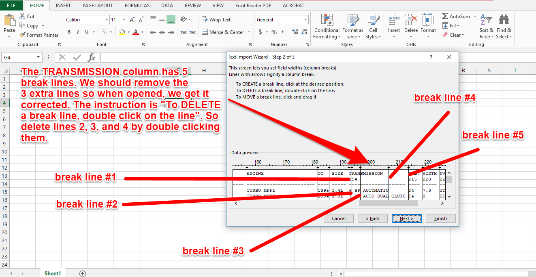Image resolution: width=536 pixels, height=277 pixels.
Task: Click the wizard Help question mark
Action: click(431, 57)
